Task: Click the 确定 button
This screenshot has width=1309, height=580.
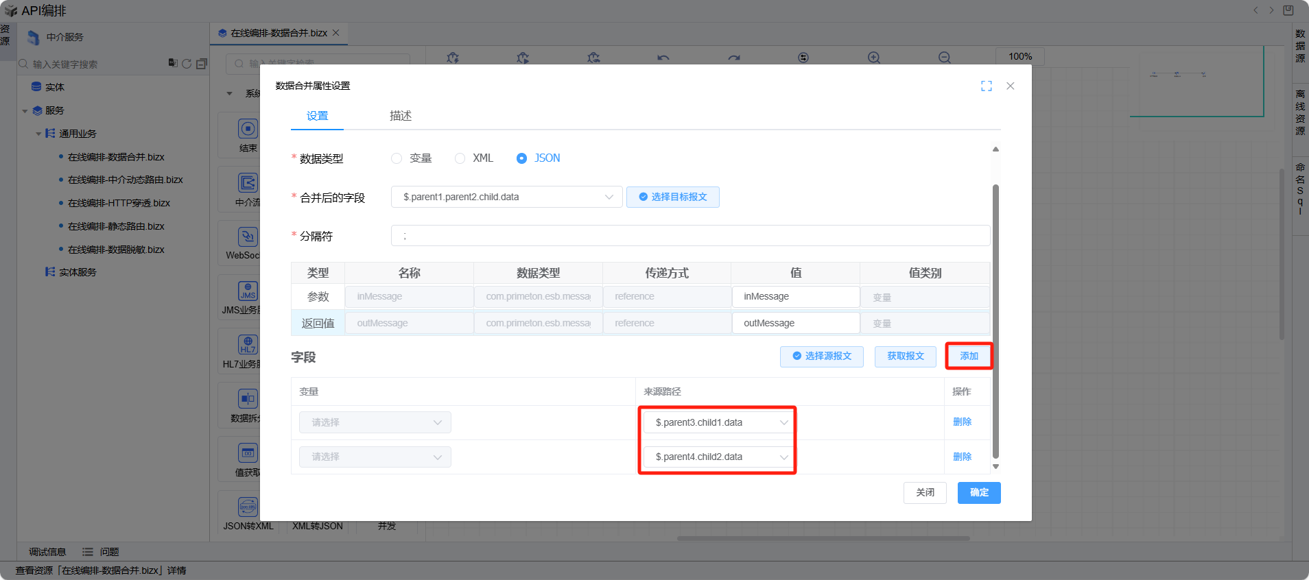Action: click(x=979, y=493)
